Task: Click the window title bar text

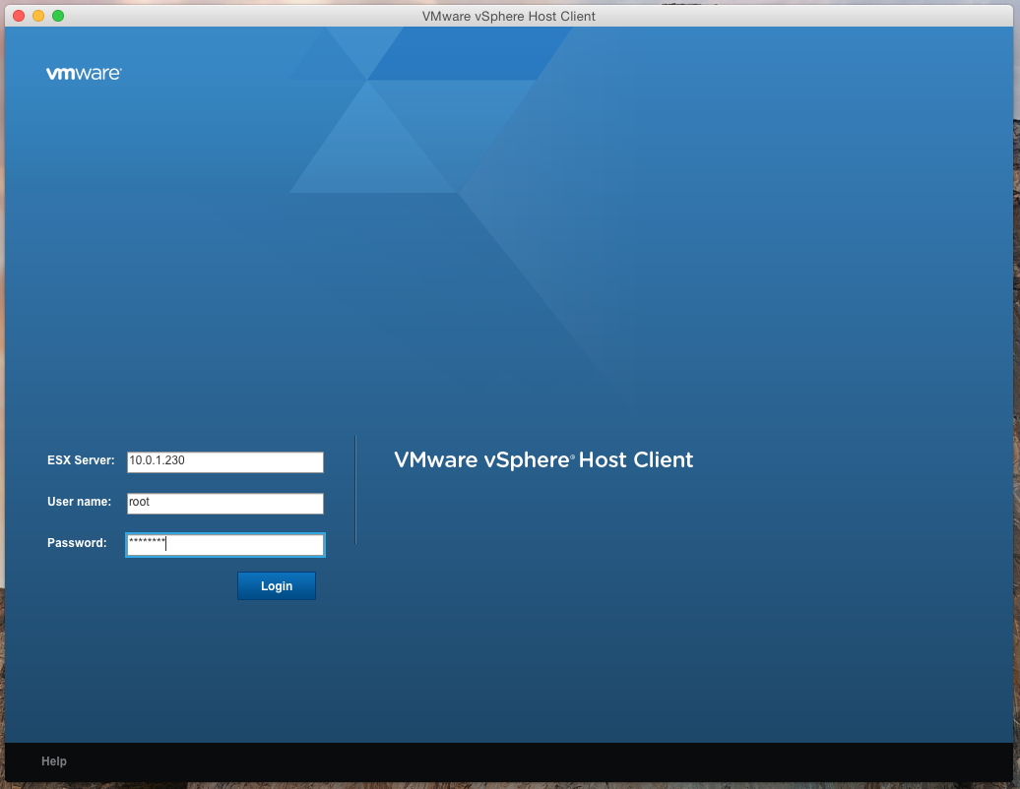Action: (x=509, y=17)
